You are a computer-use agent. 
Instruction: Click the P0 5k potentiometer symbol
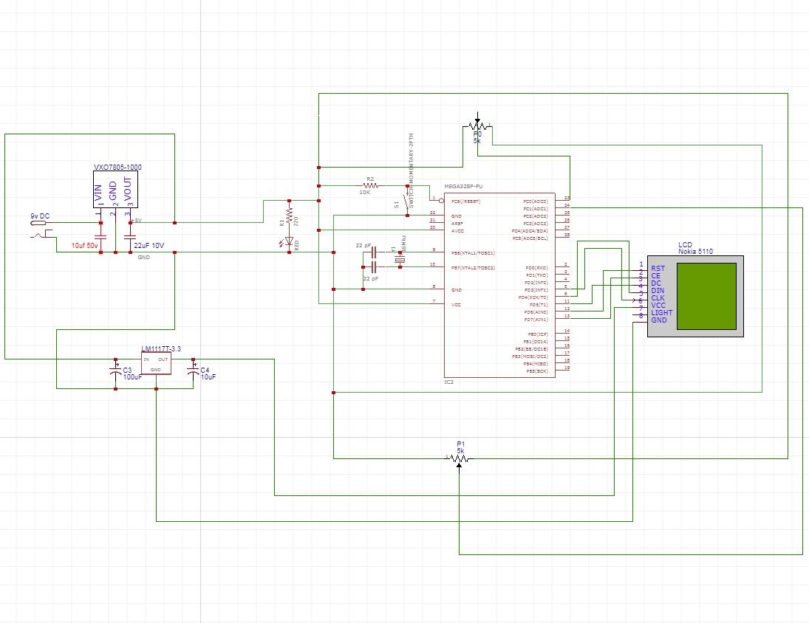tap(477, 127)
